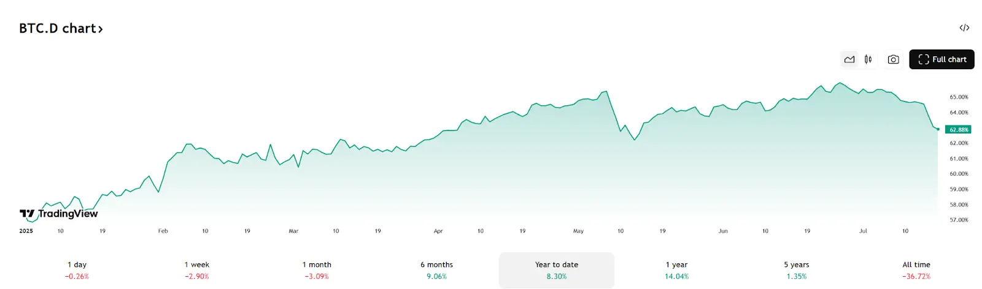982x289 pixels.
Task: Open the BTC.D chart title link
Action: click(x=61, y=28)
